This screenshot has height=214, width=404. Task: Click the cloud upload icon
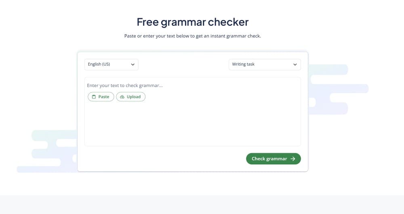click(122, 97)
